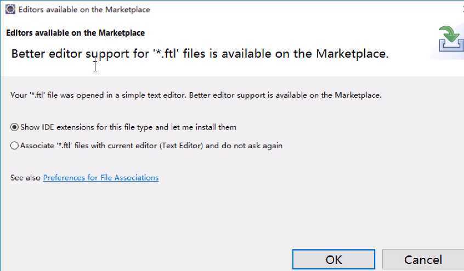Click the empty title bar area right of the title
Screen dimensions: 464x271
296,9
